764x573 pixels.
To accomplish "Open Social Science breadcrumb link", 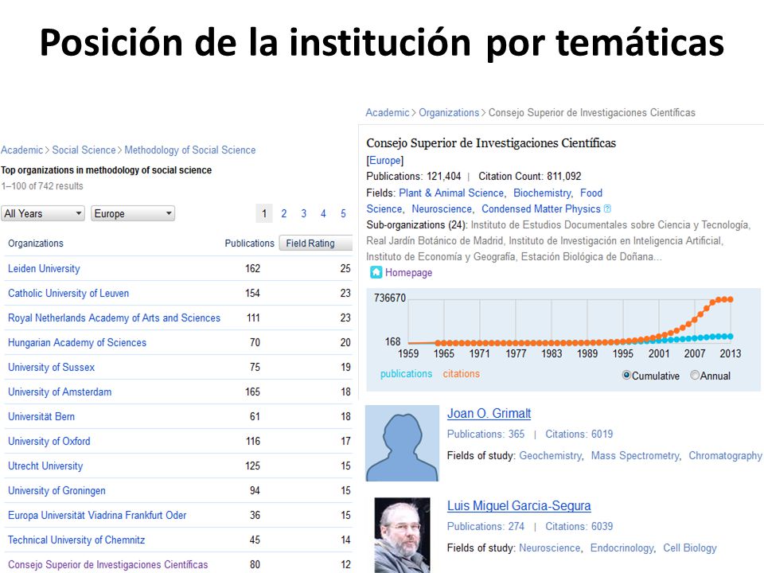I will click(84, 150).
